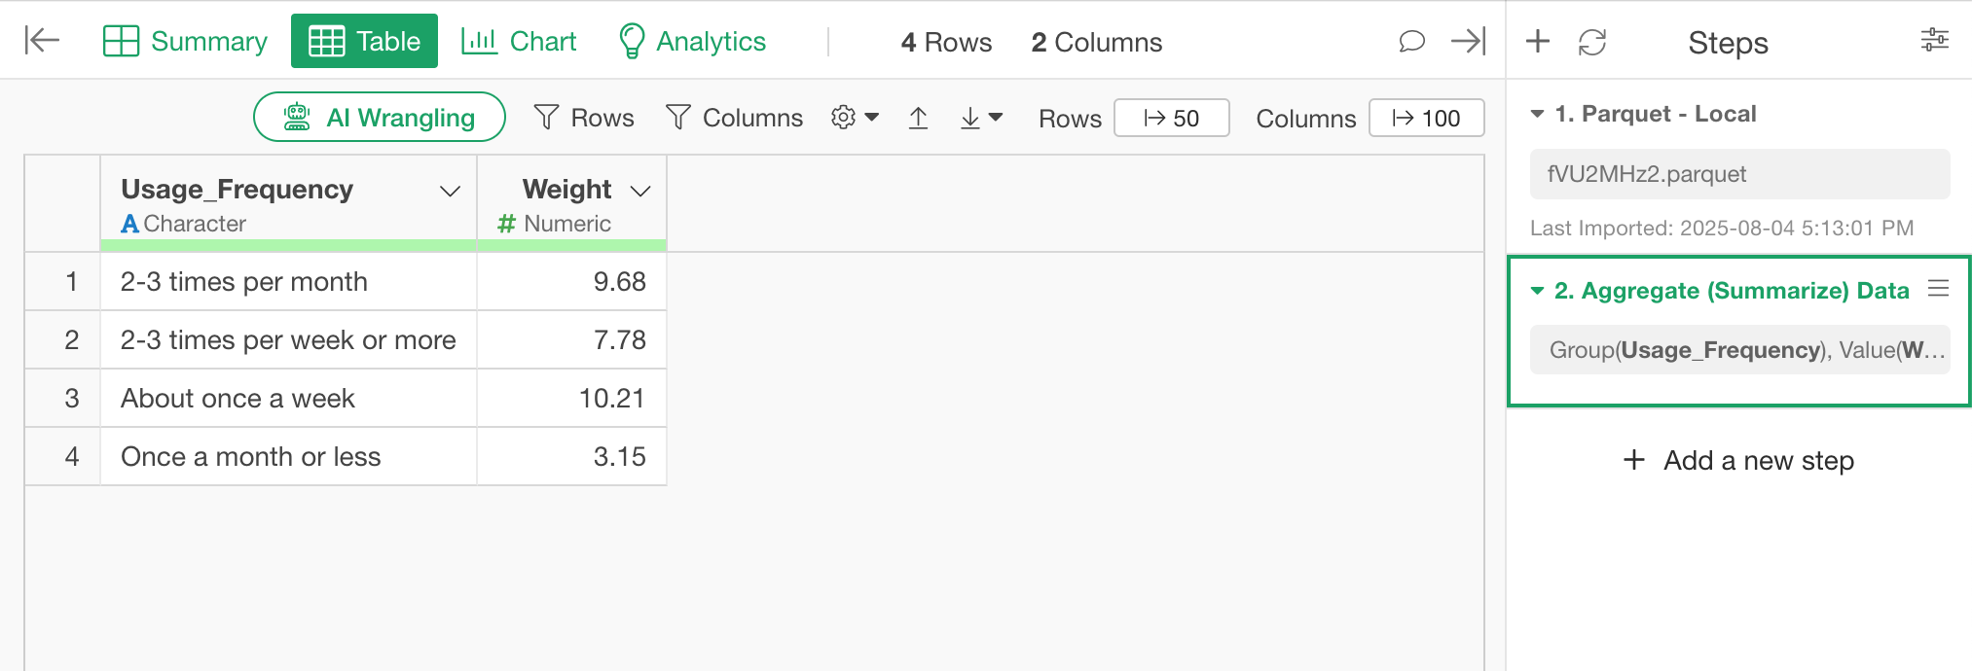This screenshot has height=671, width=1972.
Task: Open the download arrow dropdown
Action: tap(981, 118)
